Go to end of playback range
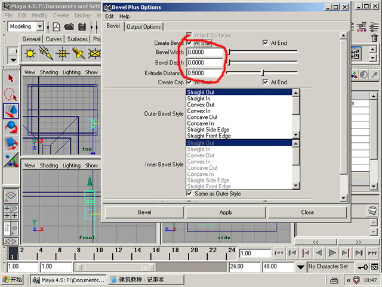This screenshot has width=382, height=287. tap(372, 253)
